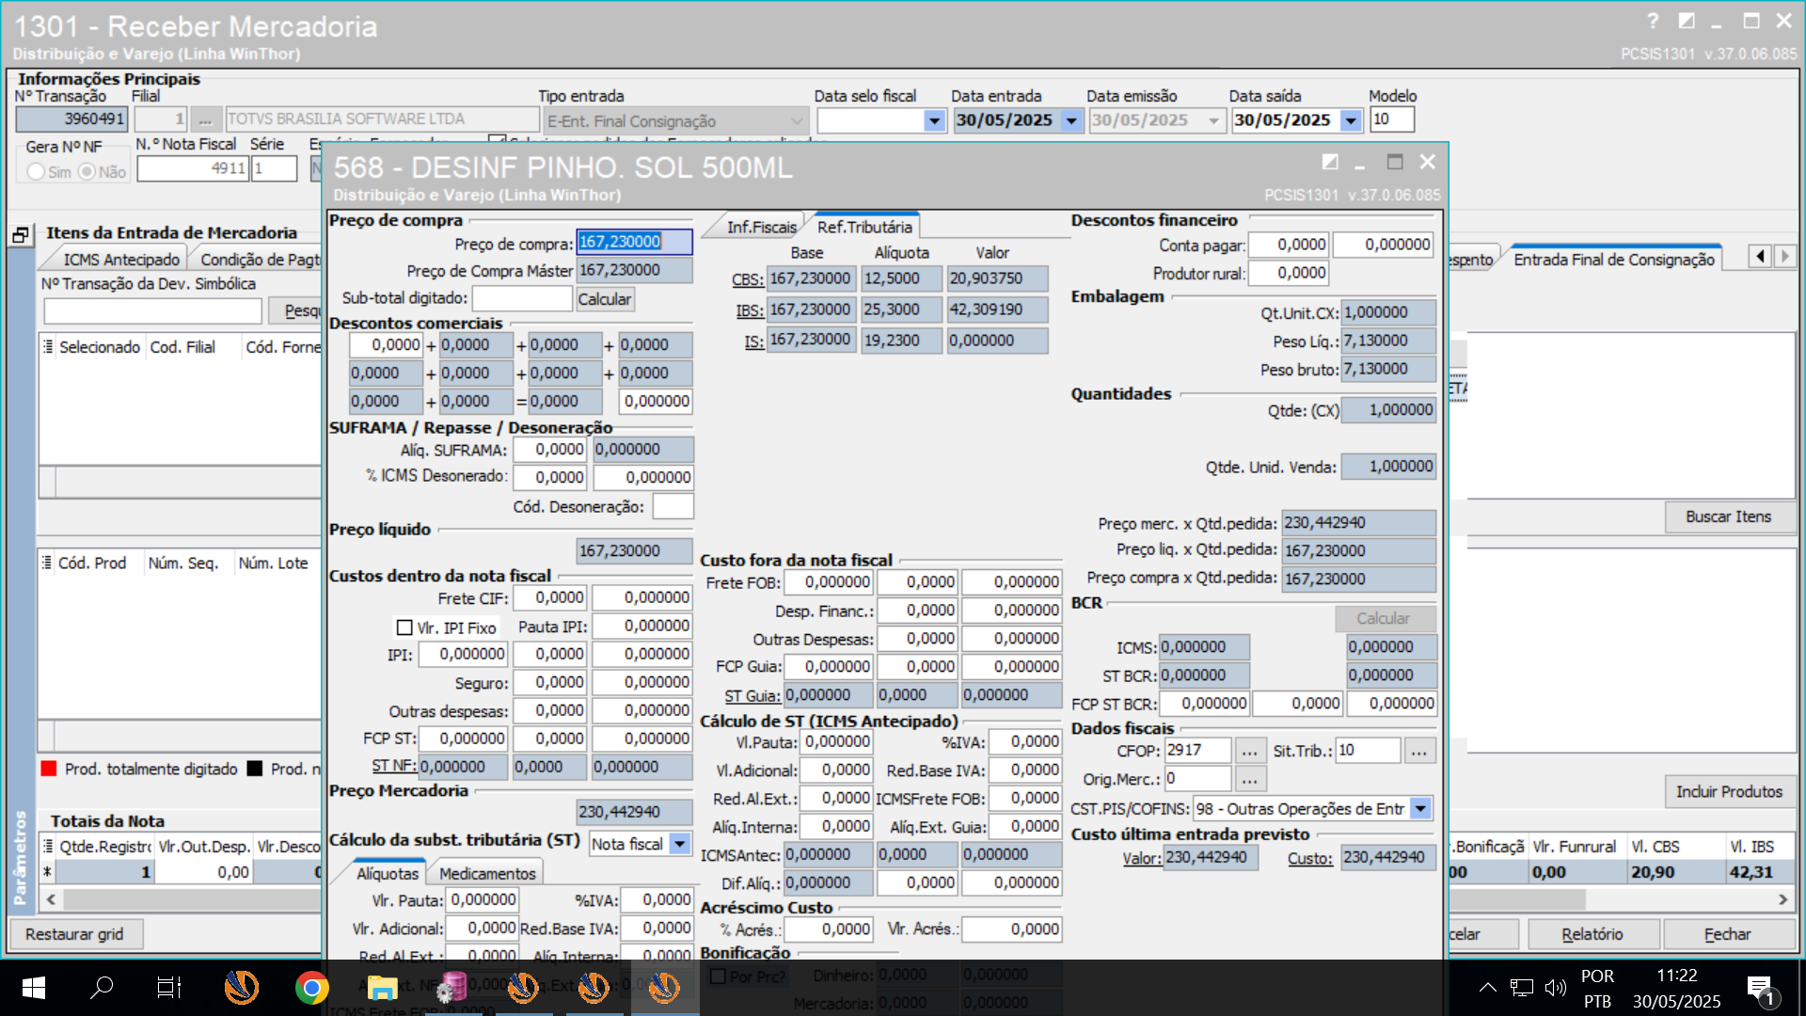Click the Preço de compra input field

click(x=634, y=242)
